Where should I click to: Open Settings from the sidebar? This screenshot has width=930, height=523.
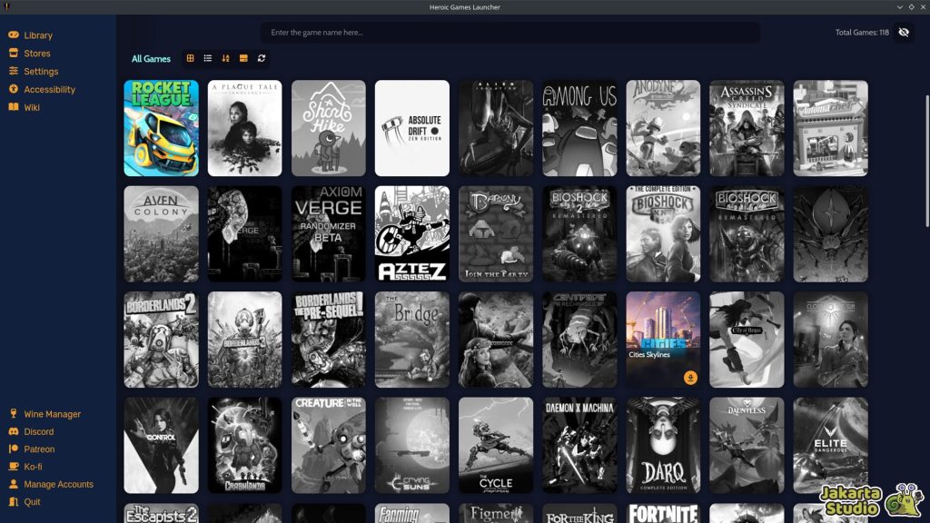[x=41, y=72]
